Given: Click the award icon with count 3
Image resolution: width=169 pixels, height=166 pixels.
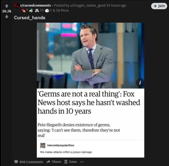Looking at the screenshot, I should [x=47, y=11].
